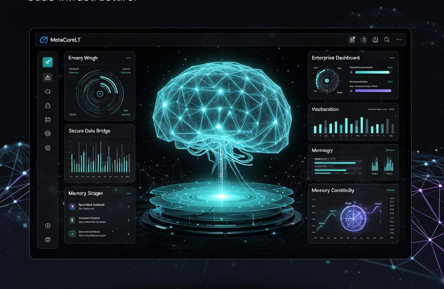
Task: Expand the third Memory Stiaget list row chevron
Action: (129, 234)
